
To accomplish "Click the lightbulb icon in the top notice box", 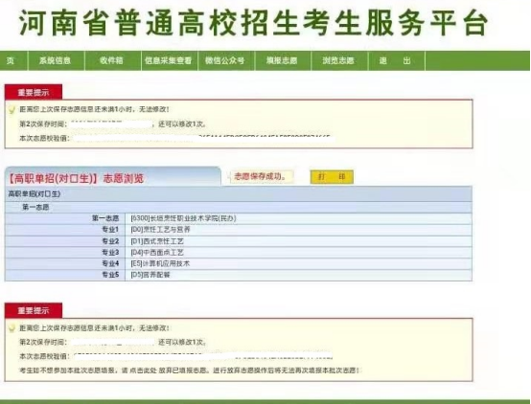I will click(12, 110).
